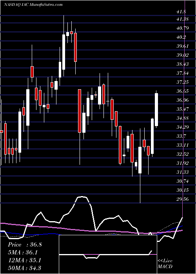The image size is (196, 274).
Task: Click the 29.56 price axis label
Action: (183, 199)
